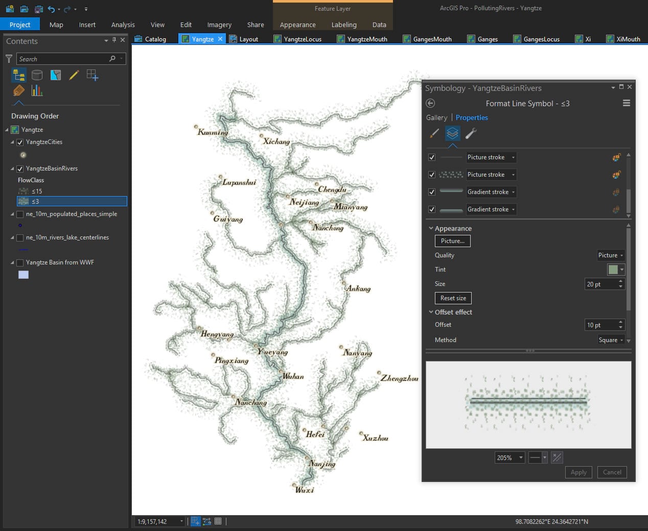Enable the ne_10m_populated_places_simple layer
The height and width of the screenshot is (531, 648).
20,214
